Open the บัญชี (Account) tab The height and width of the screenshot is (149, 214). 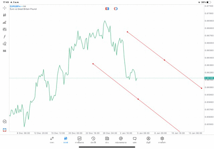[x=148, y=140]
